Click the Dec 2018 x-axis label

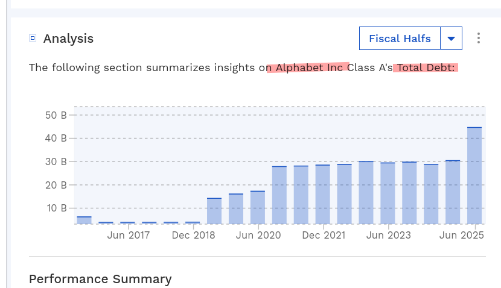(193, 235)
